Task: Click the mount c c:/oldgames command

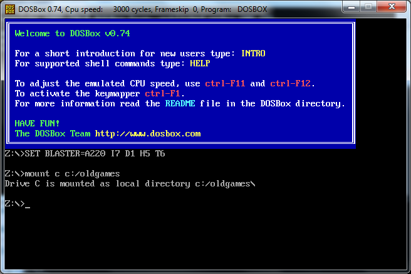Action: [x=63, y=173]
